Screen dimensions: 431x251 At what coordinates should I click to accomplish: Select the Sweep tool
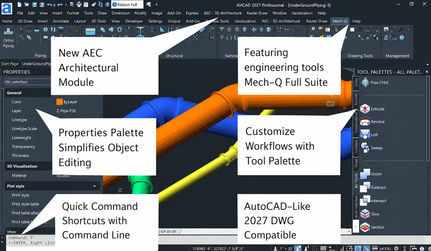pyautogui.click(x=372, y=148)
